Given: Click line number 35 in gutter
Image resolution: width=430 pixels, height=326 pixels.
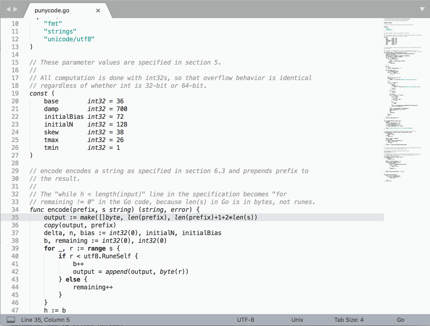Looking at the screenshot, I should (x=15, y=218).
